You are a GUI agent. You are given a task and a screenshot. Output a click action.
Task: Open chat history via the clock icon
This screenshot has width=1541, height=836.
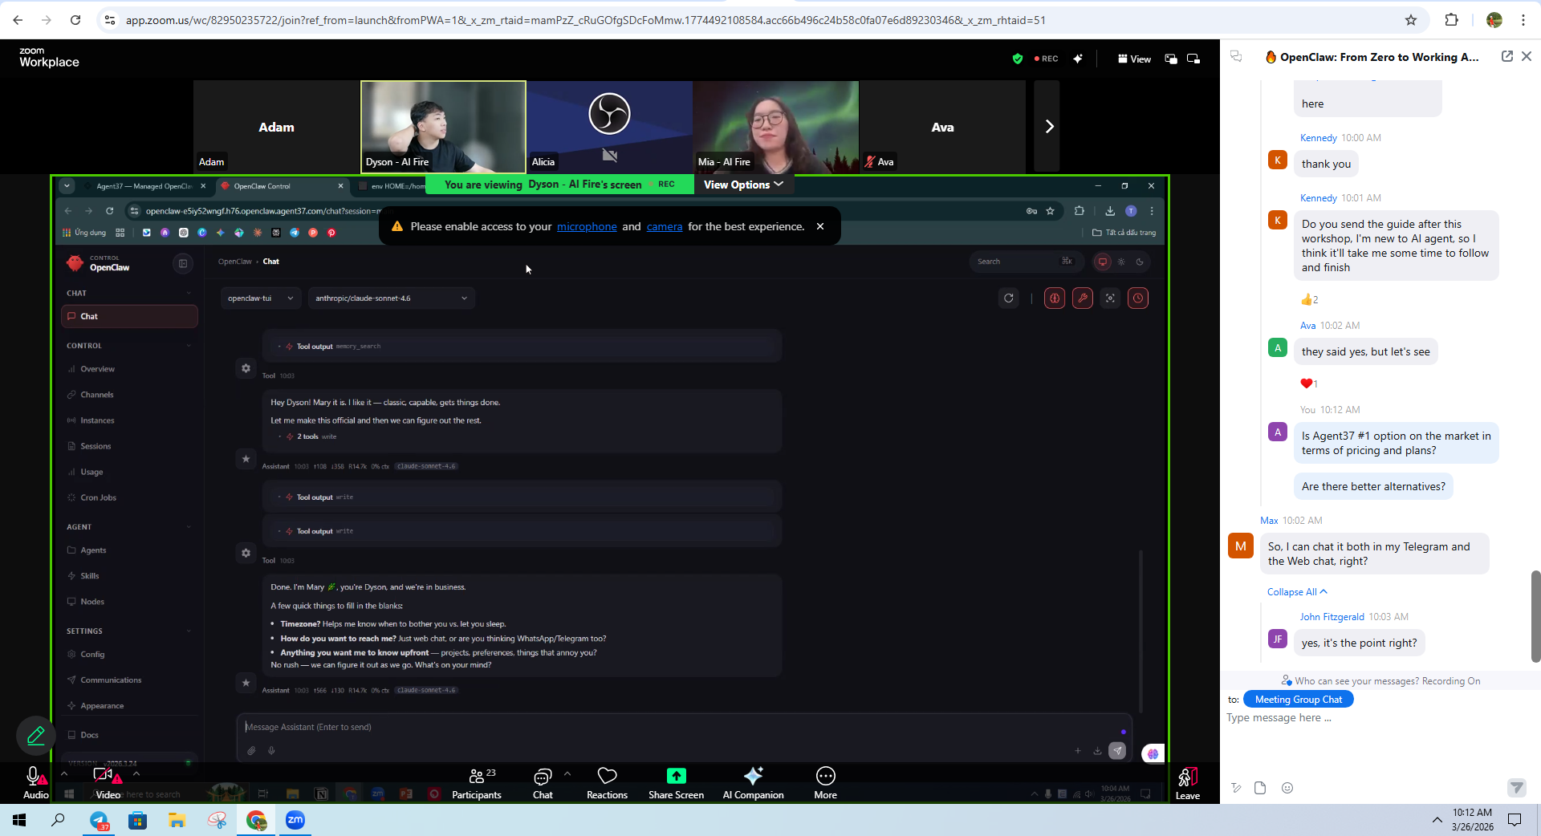click(1138, 298)
